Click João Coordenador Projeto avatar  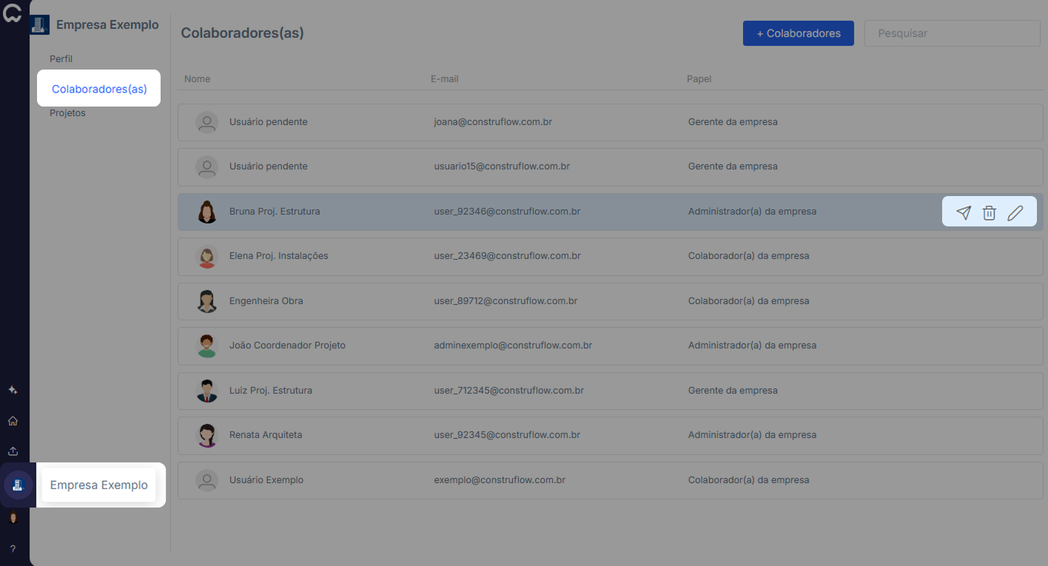207,346
